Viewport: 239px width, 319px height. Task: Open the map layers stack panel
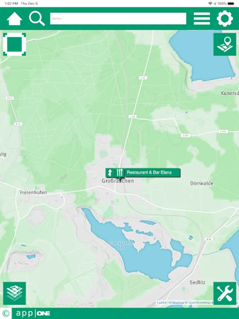15,293
